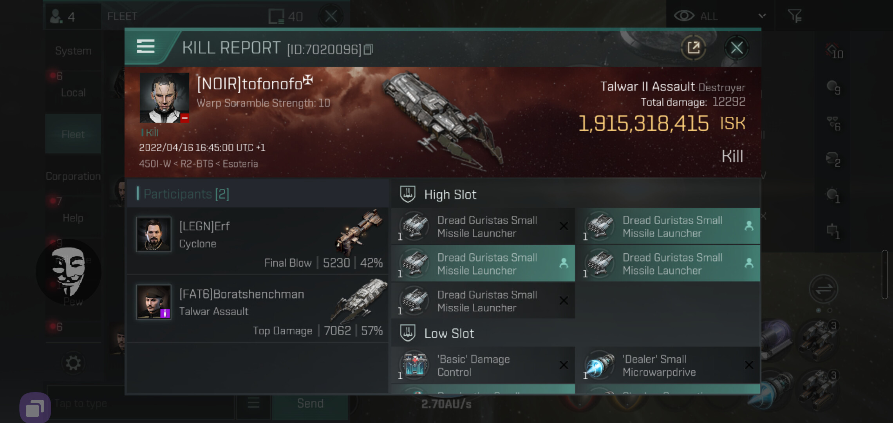The width and height of the screenshot is (893, 423).
Task: Open the chat options list next to Send
Action: (x=253, y=403)
